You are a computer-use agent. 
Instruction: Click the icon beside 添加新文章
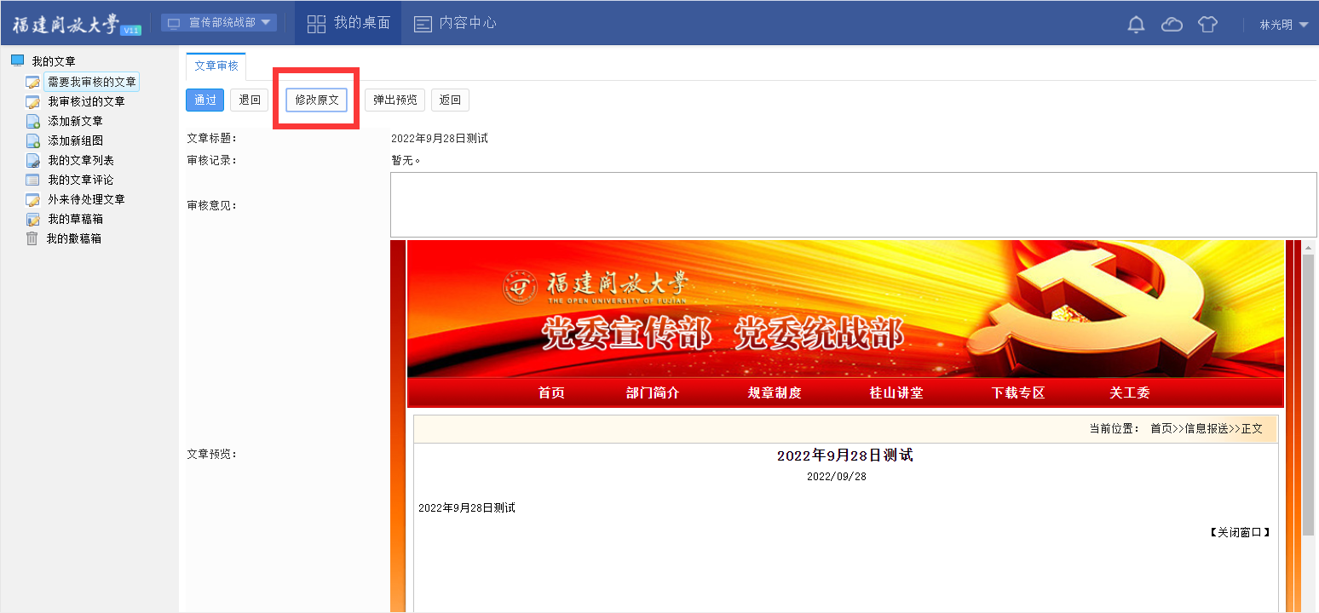click(33, 121)
